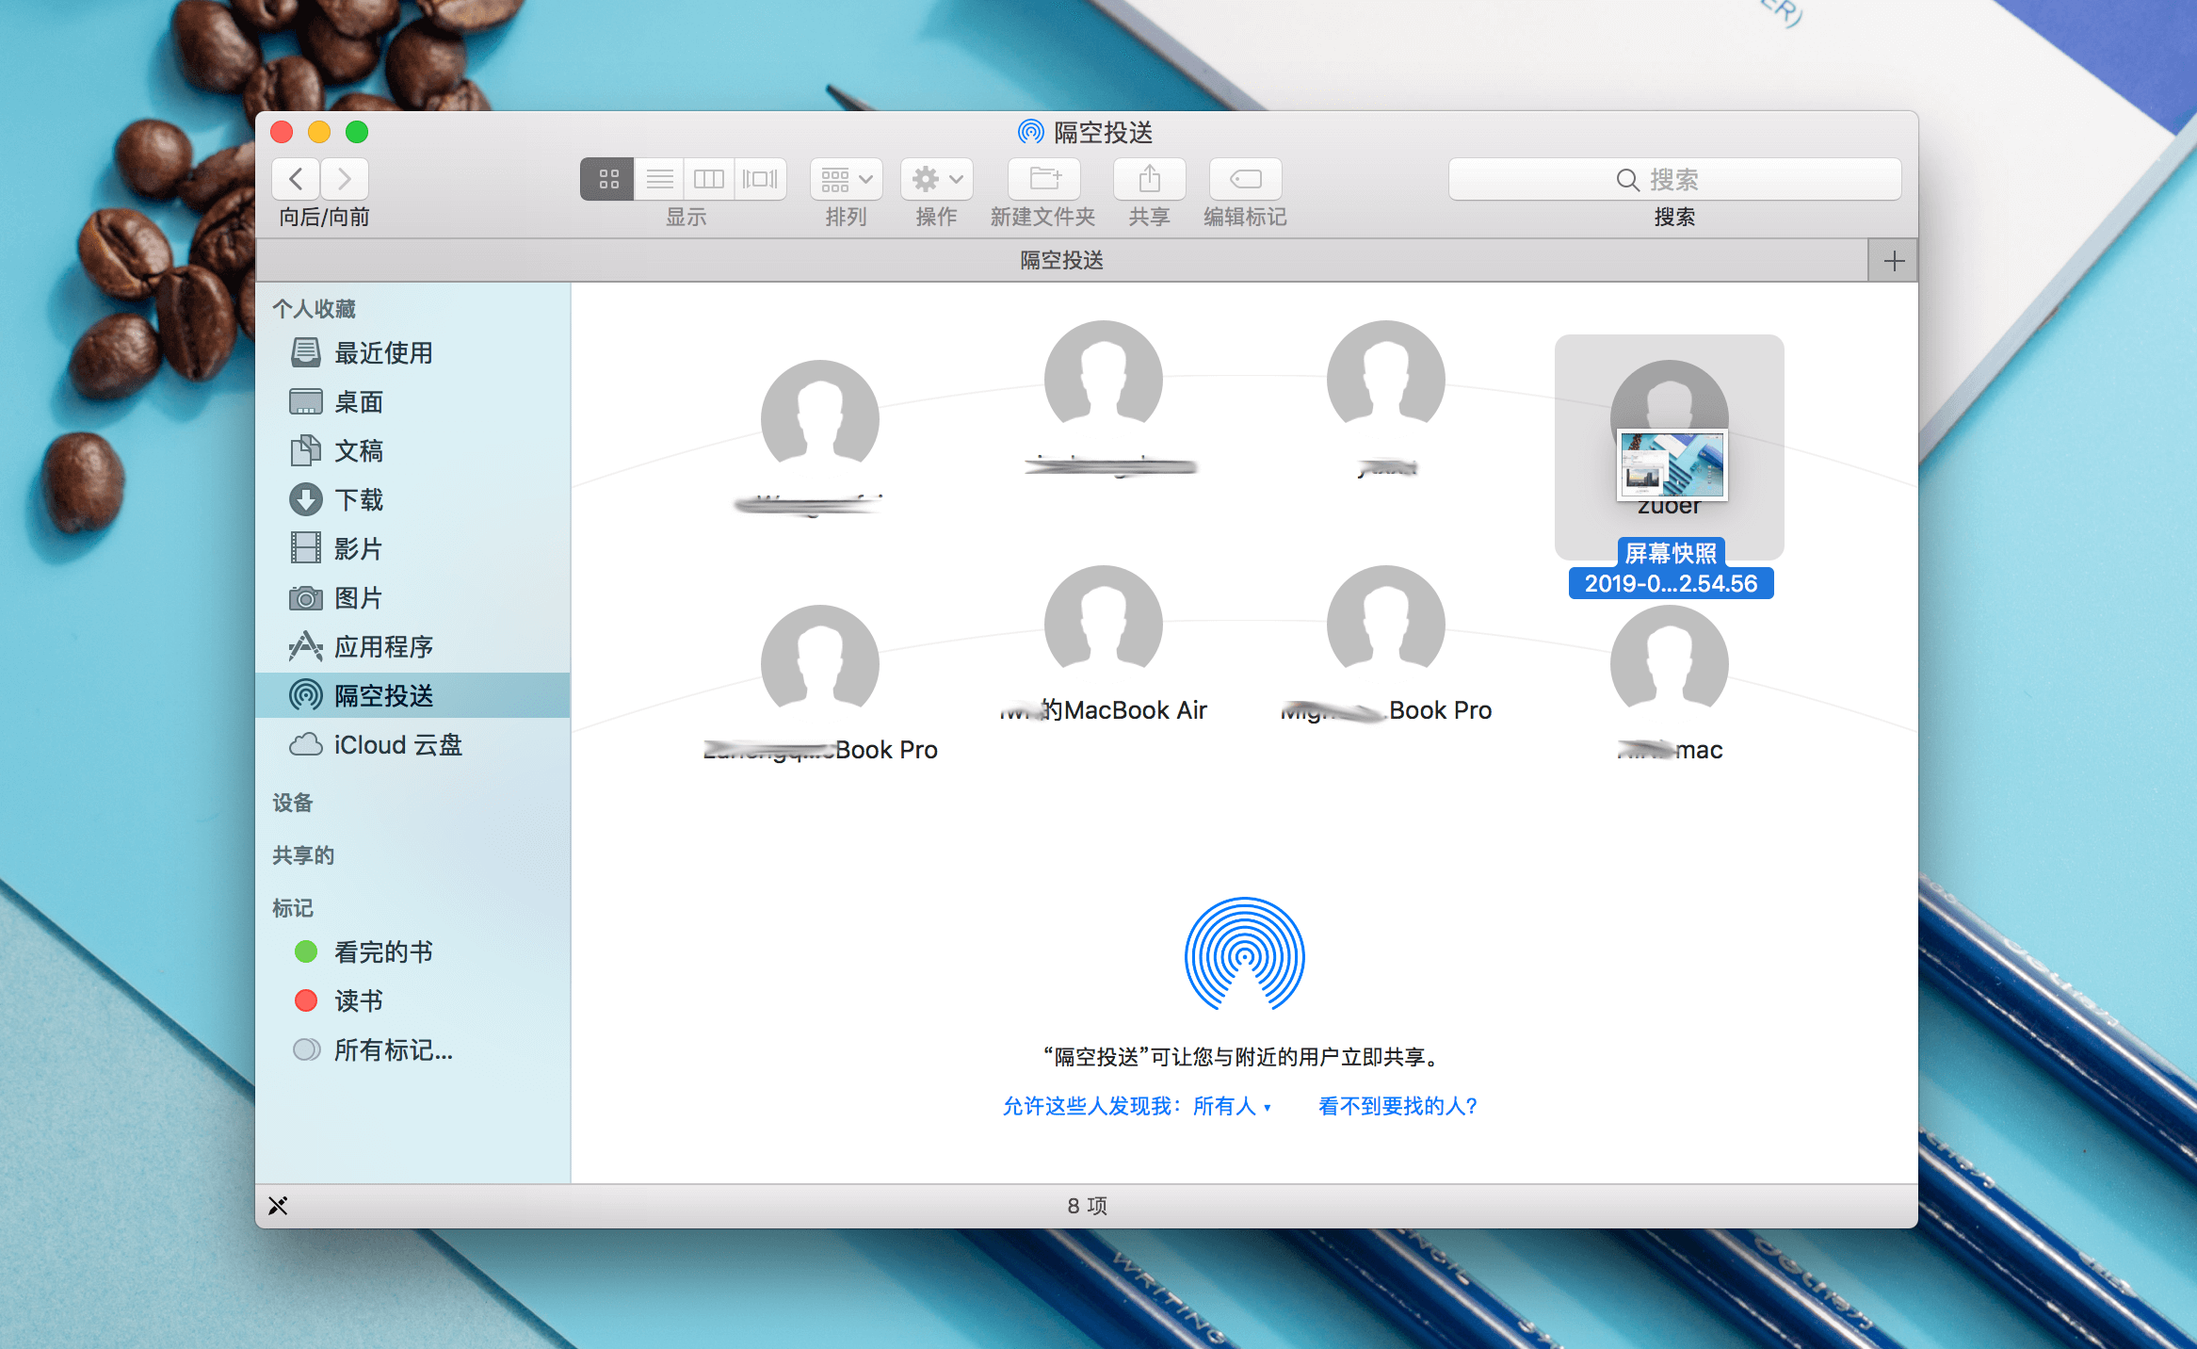Collapse the 个人收藏 sidebar section
The width and height of the screenshot is (2197, 1349).
[314, 309]
